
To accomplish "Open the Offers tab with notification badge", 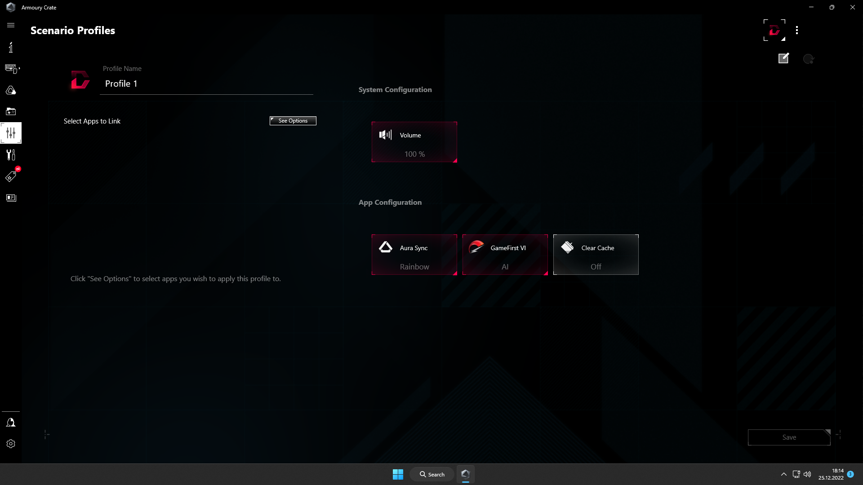I will pos(11,176).
